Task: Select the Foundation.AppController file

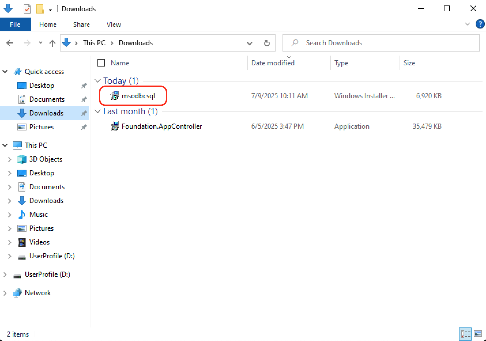Action: (x=161, y=126)
